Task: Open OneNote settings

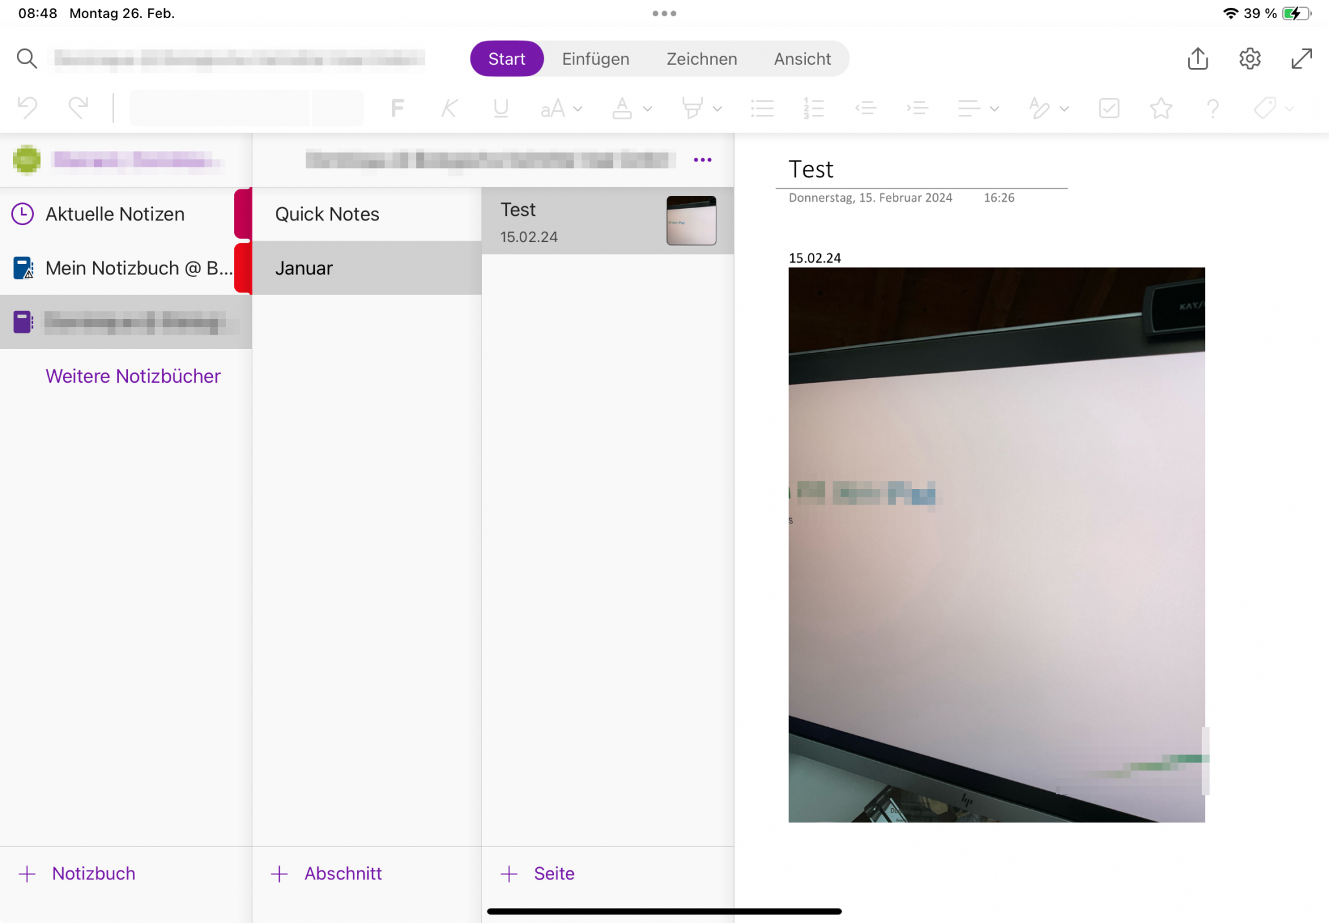Action: point(1250,58)
